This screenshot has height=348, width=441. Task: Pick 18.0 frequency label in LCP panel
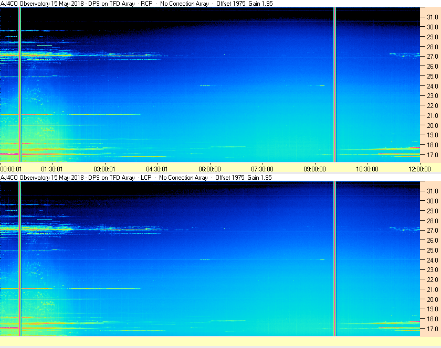coord(433,319)
